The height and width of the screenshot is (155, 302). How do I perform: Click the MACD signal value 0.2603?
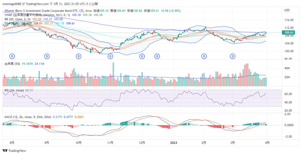[79, 117]
